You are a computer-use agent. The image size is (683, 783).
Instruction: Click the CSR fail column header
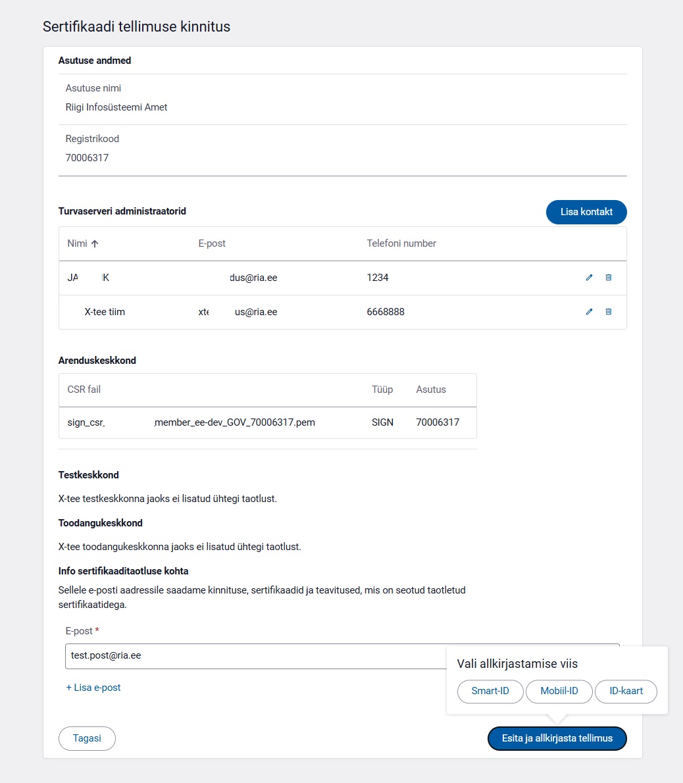click(84, 390)
